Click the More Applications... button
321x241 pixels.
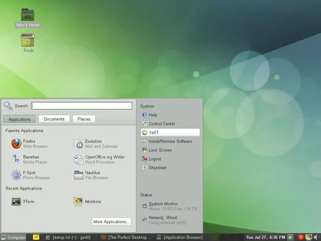(x=112, y=222)
